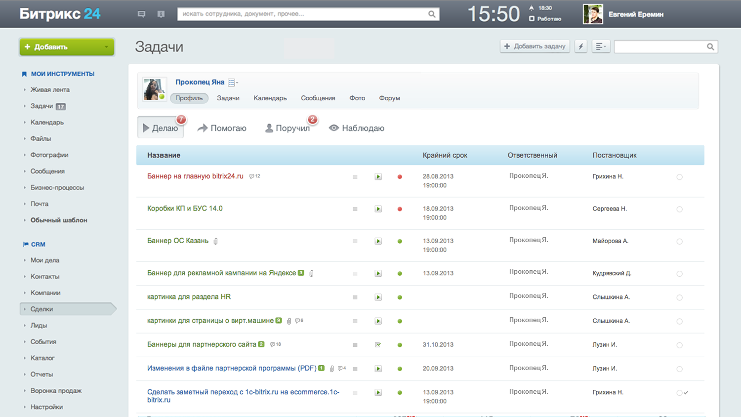The width and height of the screenshot is (741, 417).
Task: Click Прокопец Яна's profile photo
Action: click(155, 89)
